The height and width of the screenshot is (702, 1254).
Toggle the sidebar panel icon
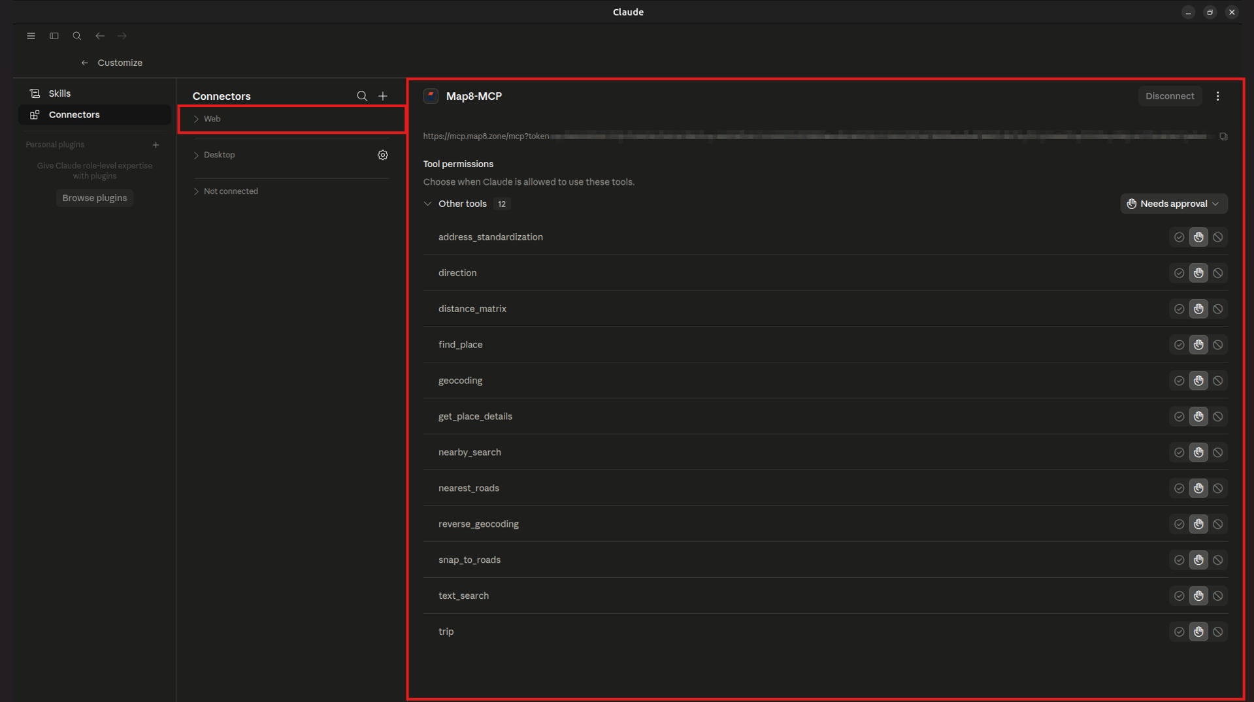point(54,36)
